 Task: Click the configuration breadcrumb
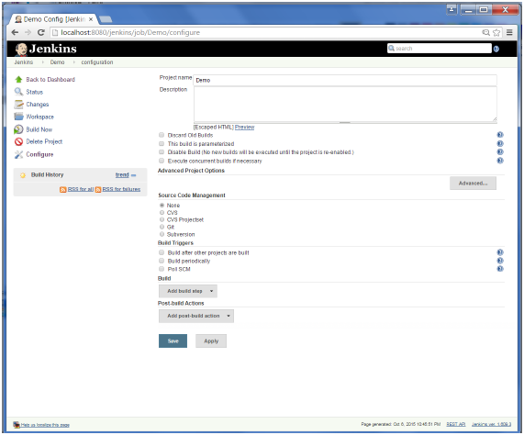click(x=97, y=62)
